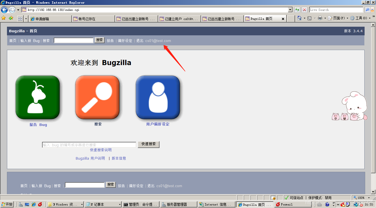Open the Print button dropdown arrow
376x208 pixels.
(x=325, y=18)
